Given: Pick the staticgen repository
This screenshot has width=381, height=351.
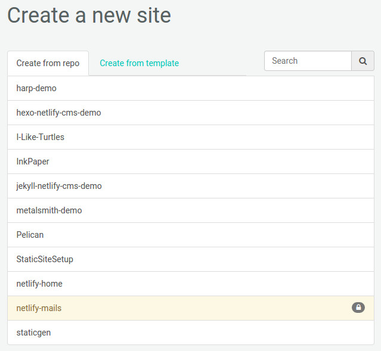Looking at the screenshot, I should (33, 333).
